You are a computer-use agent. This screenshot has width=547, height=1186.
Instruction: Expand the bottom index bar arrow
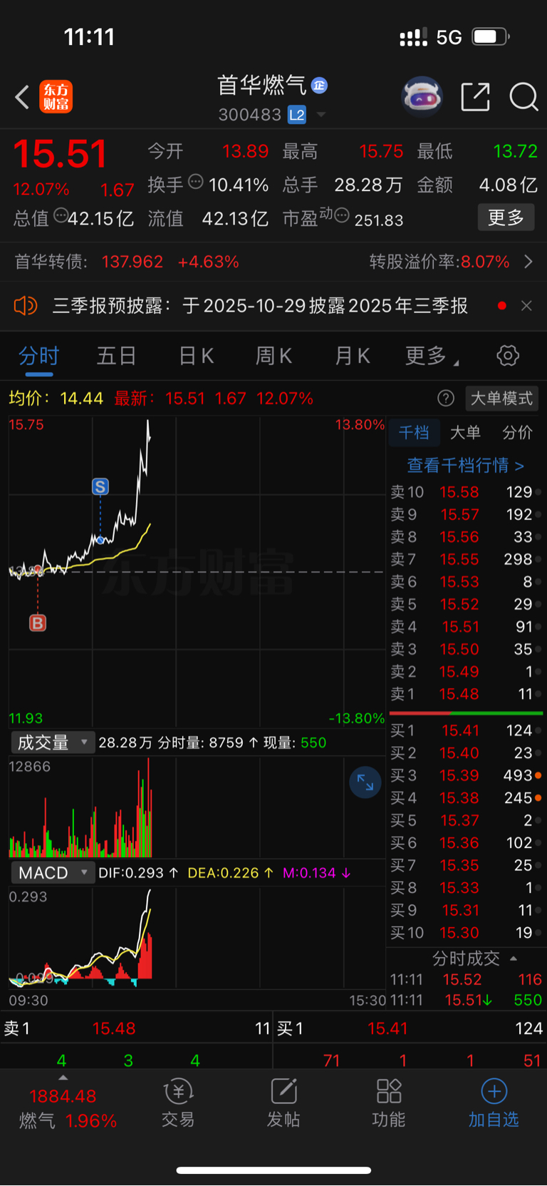[63, 1078]
